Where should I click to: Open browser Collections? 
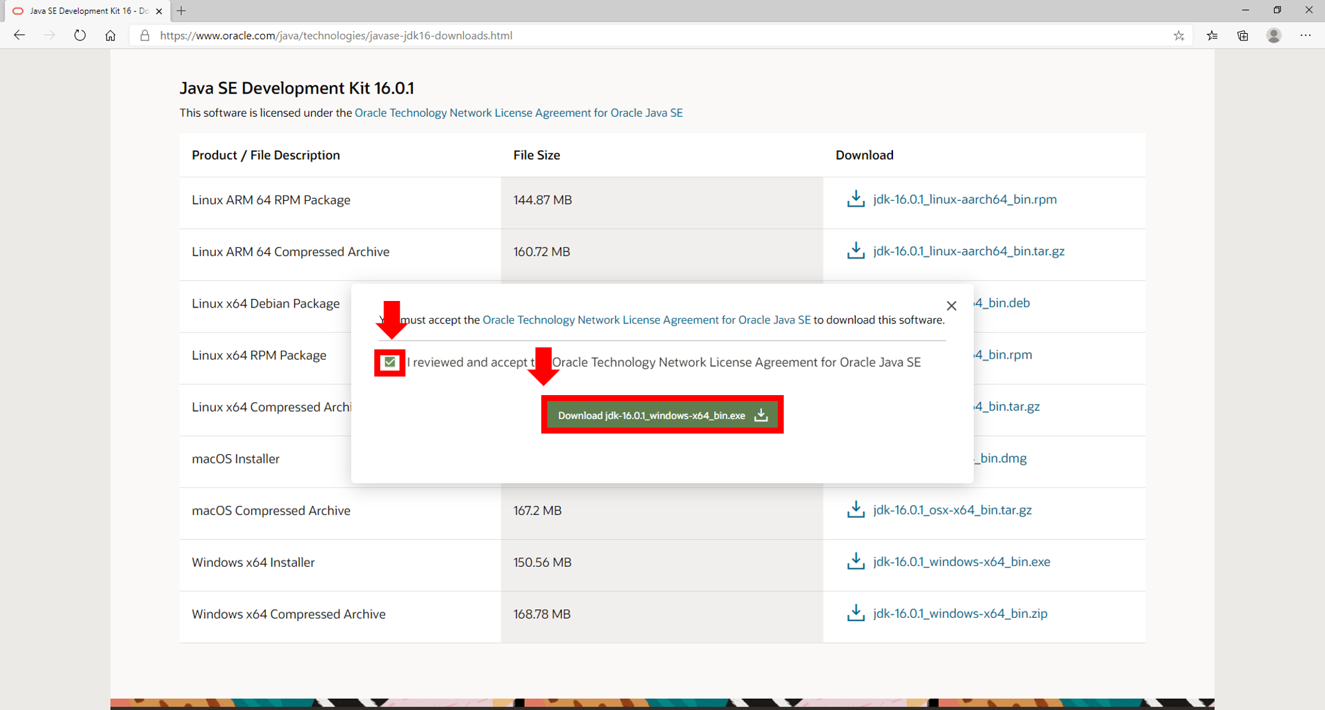[1243, 36]
